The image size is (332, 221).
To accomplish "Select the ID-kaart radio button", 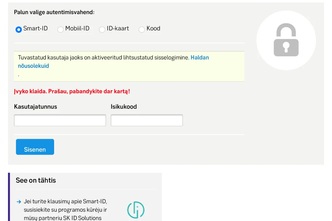I will point(102,29).
